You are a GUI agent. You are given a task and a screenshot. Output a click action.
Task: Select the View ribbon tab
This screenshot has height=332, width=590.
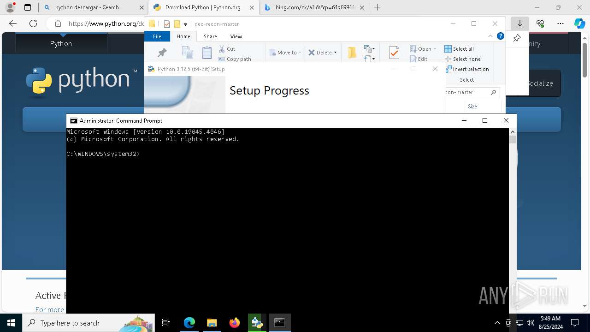(x=236, y=36)
